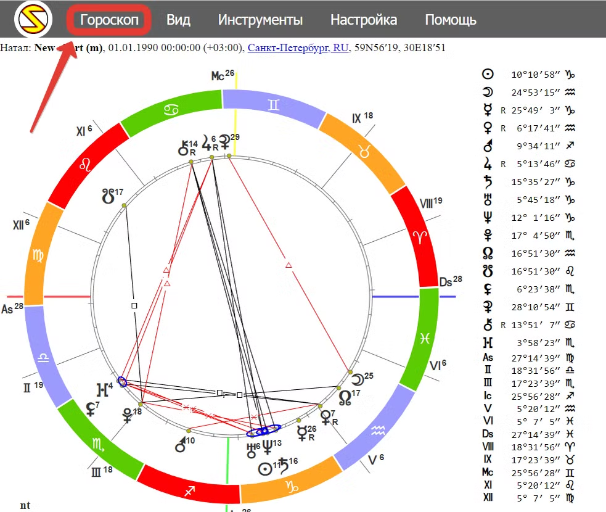Click the Scorpio sign on the zodiac ring
This screenshot has height=512, width=606.
point(98,445)
